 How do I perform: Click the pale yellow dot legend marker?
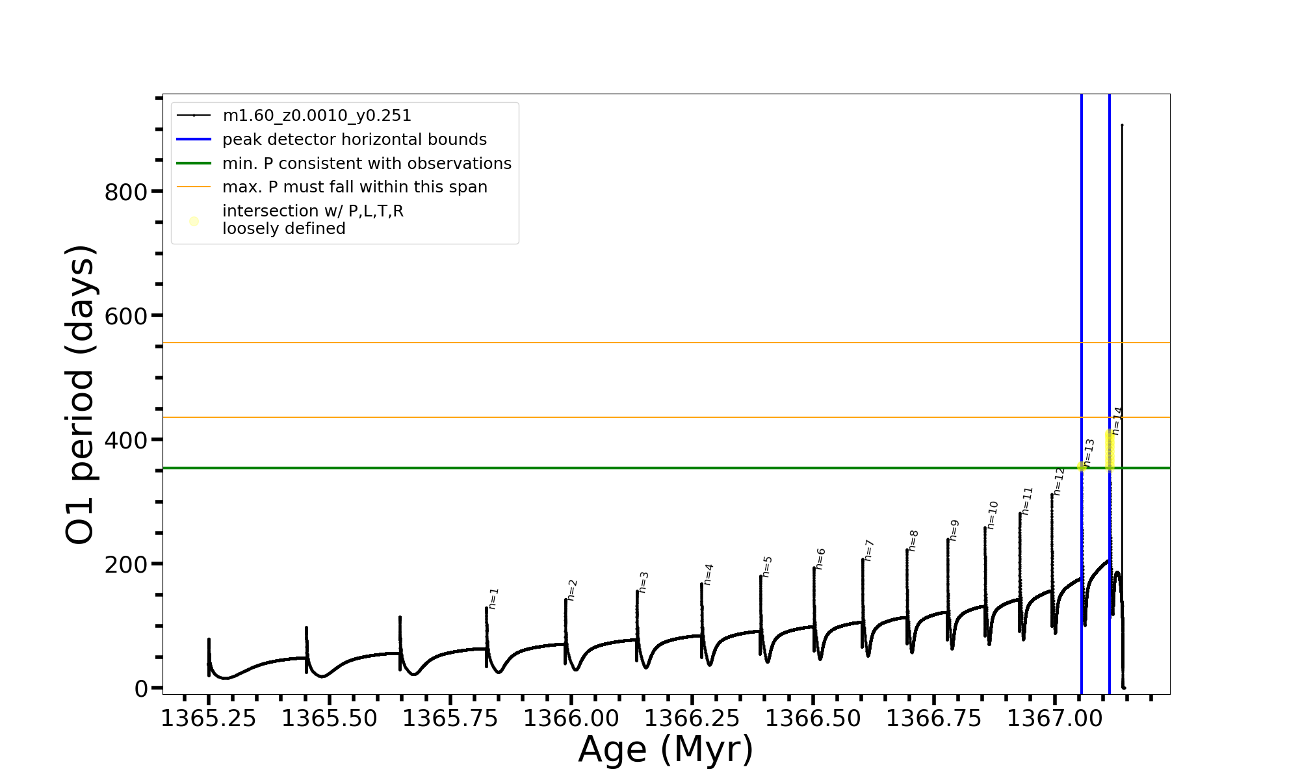coord(194,222)
